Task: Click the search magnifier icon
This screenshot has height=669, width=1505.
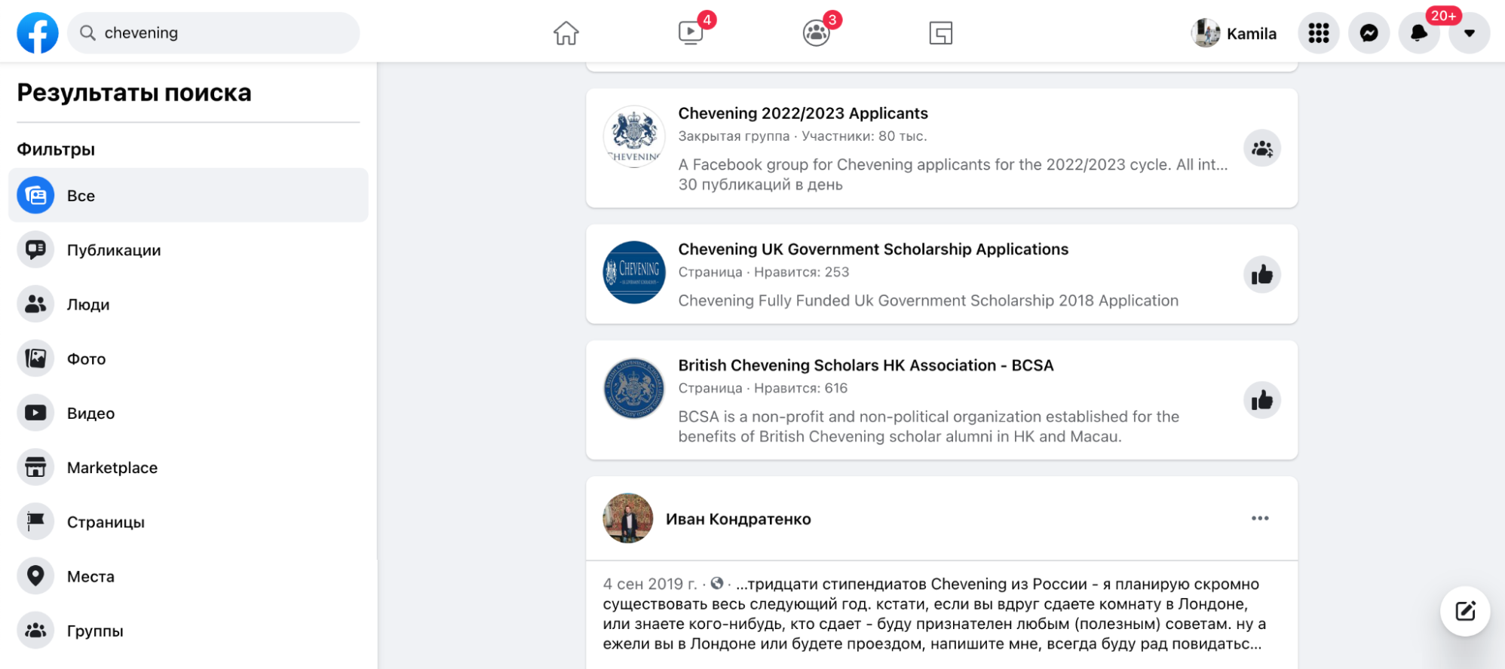Action: 87,33
